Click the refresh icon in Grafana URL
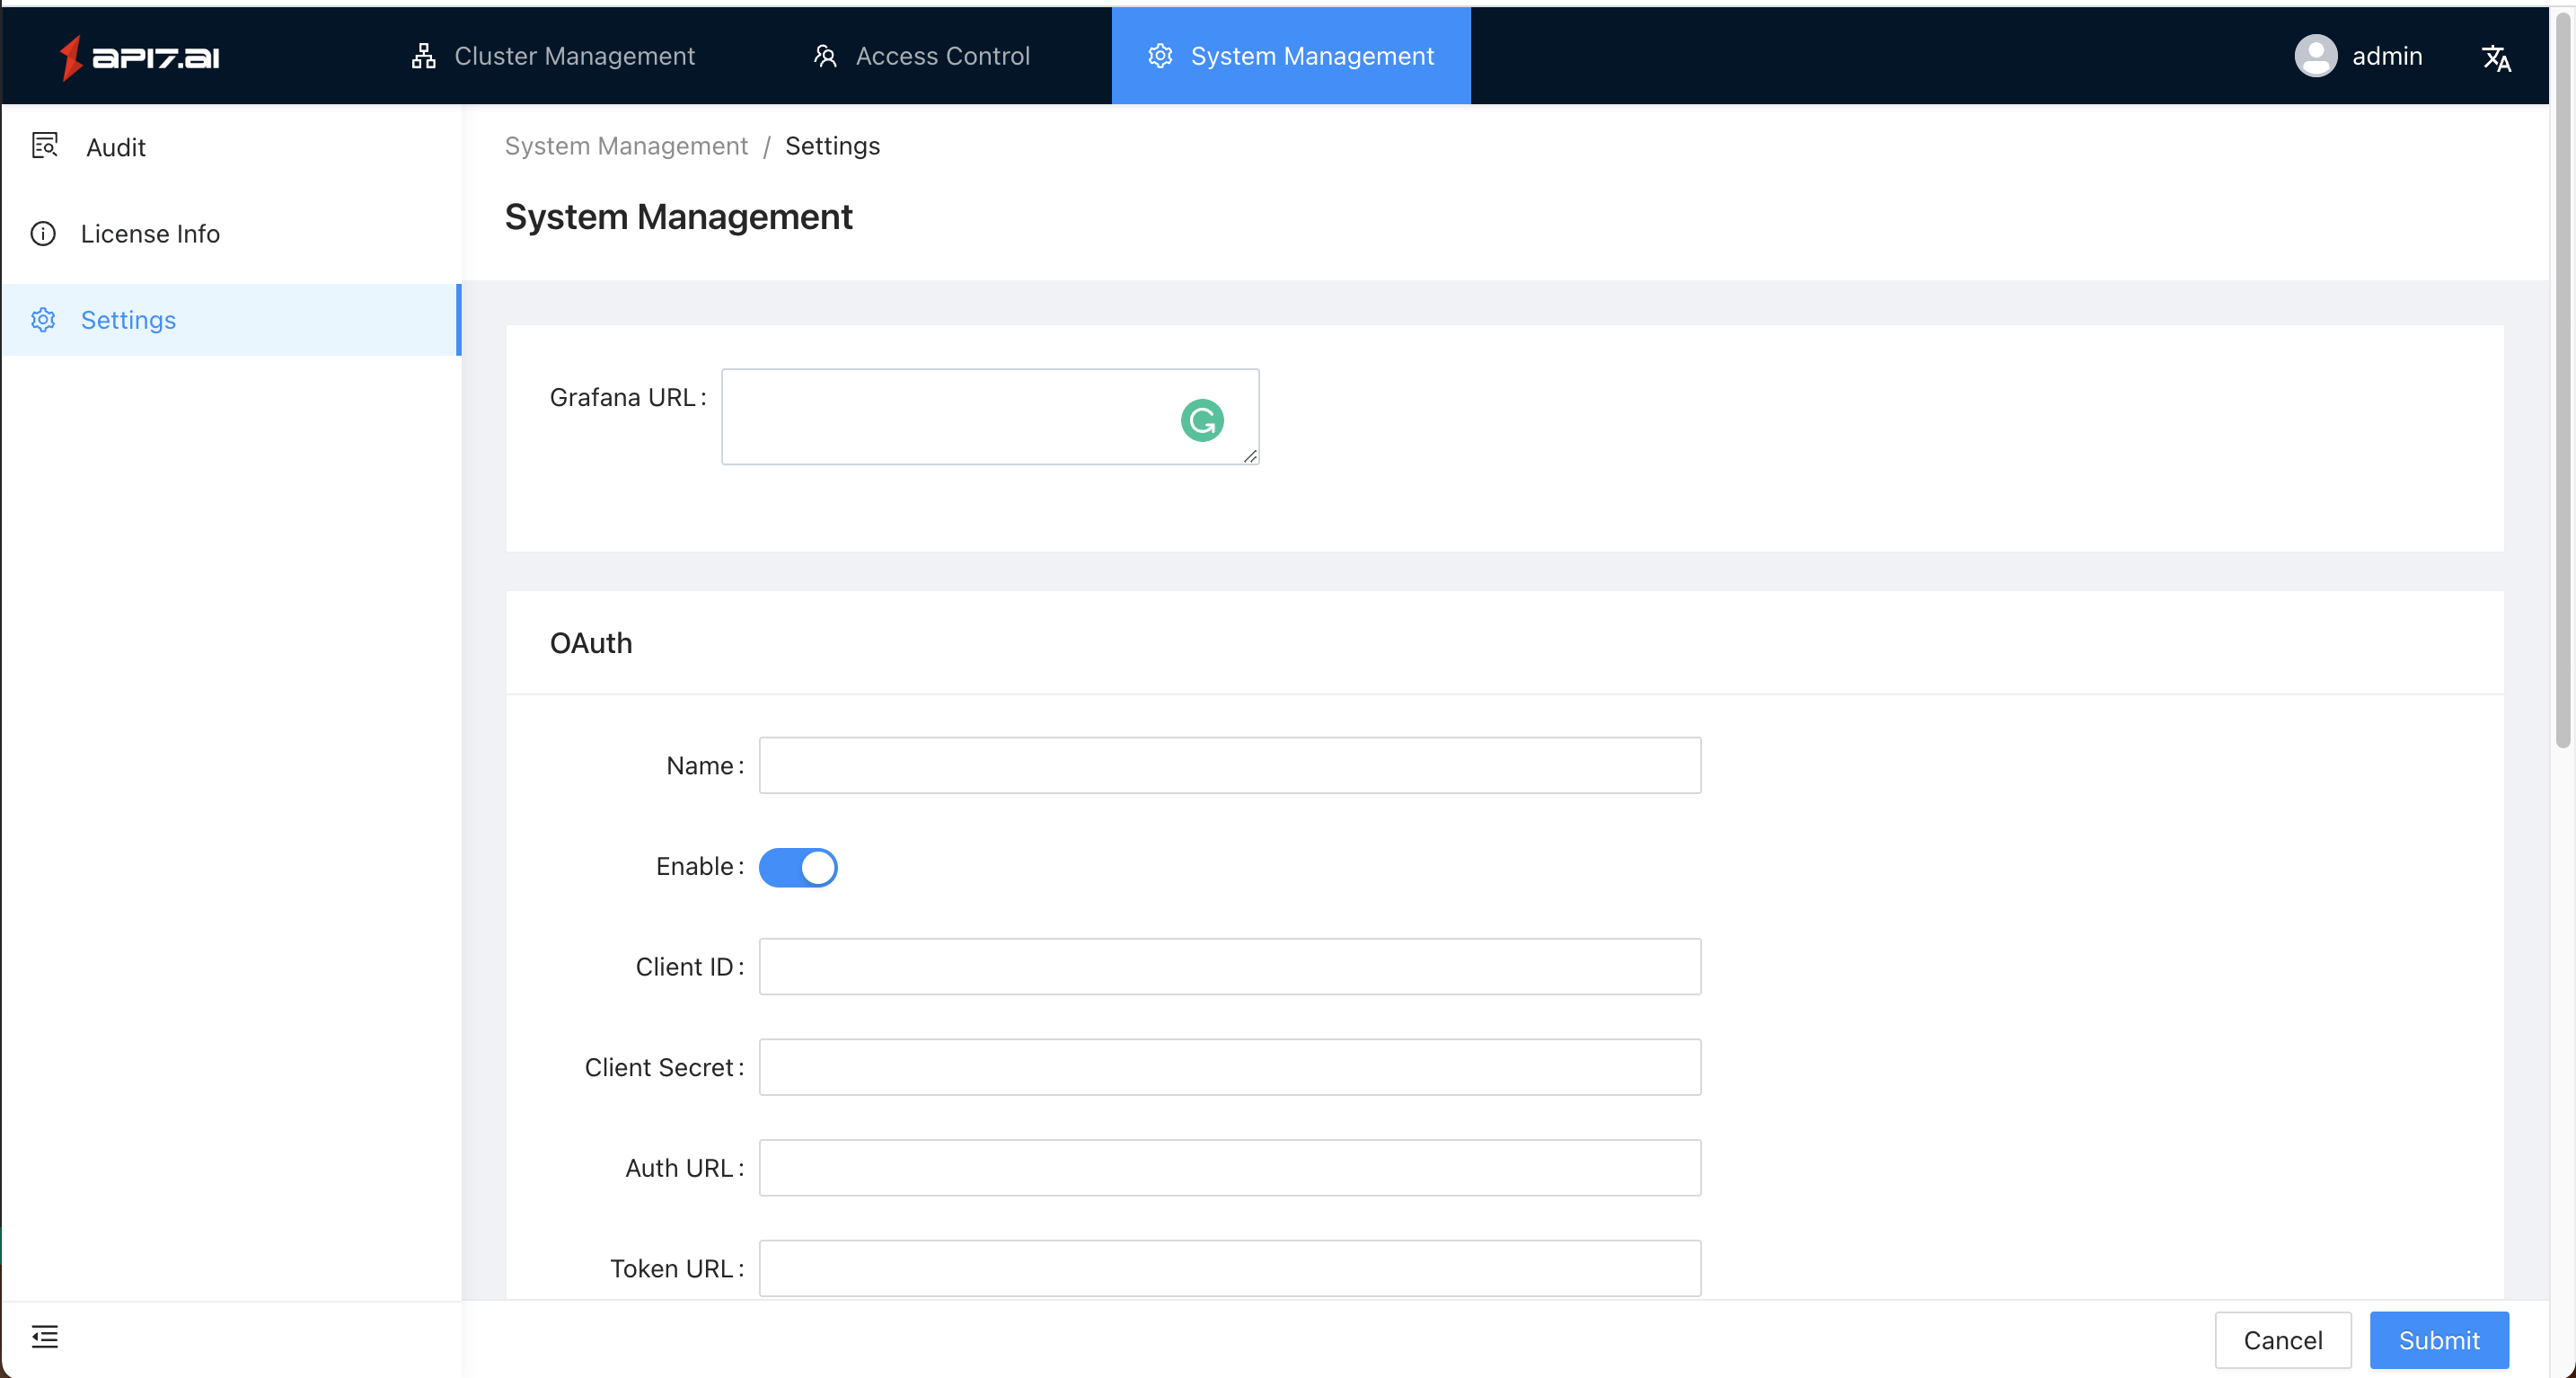Screen dimensions: 2576x1378 click(x=1203, y=420)
